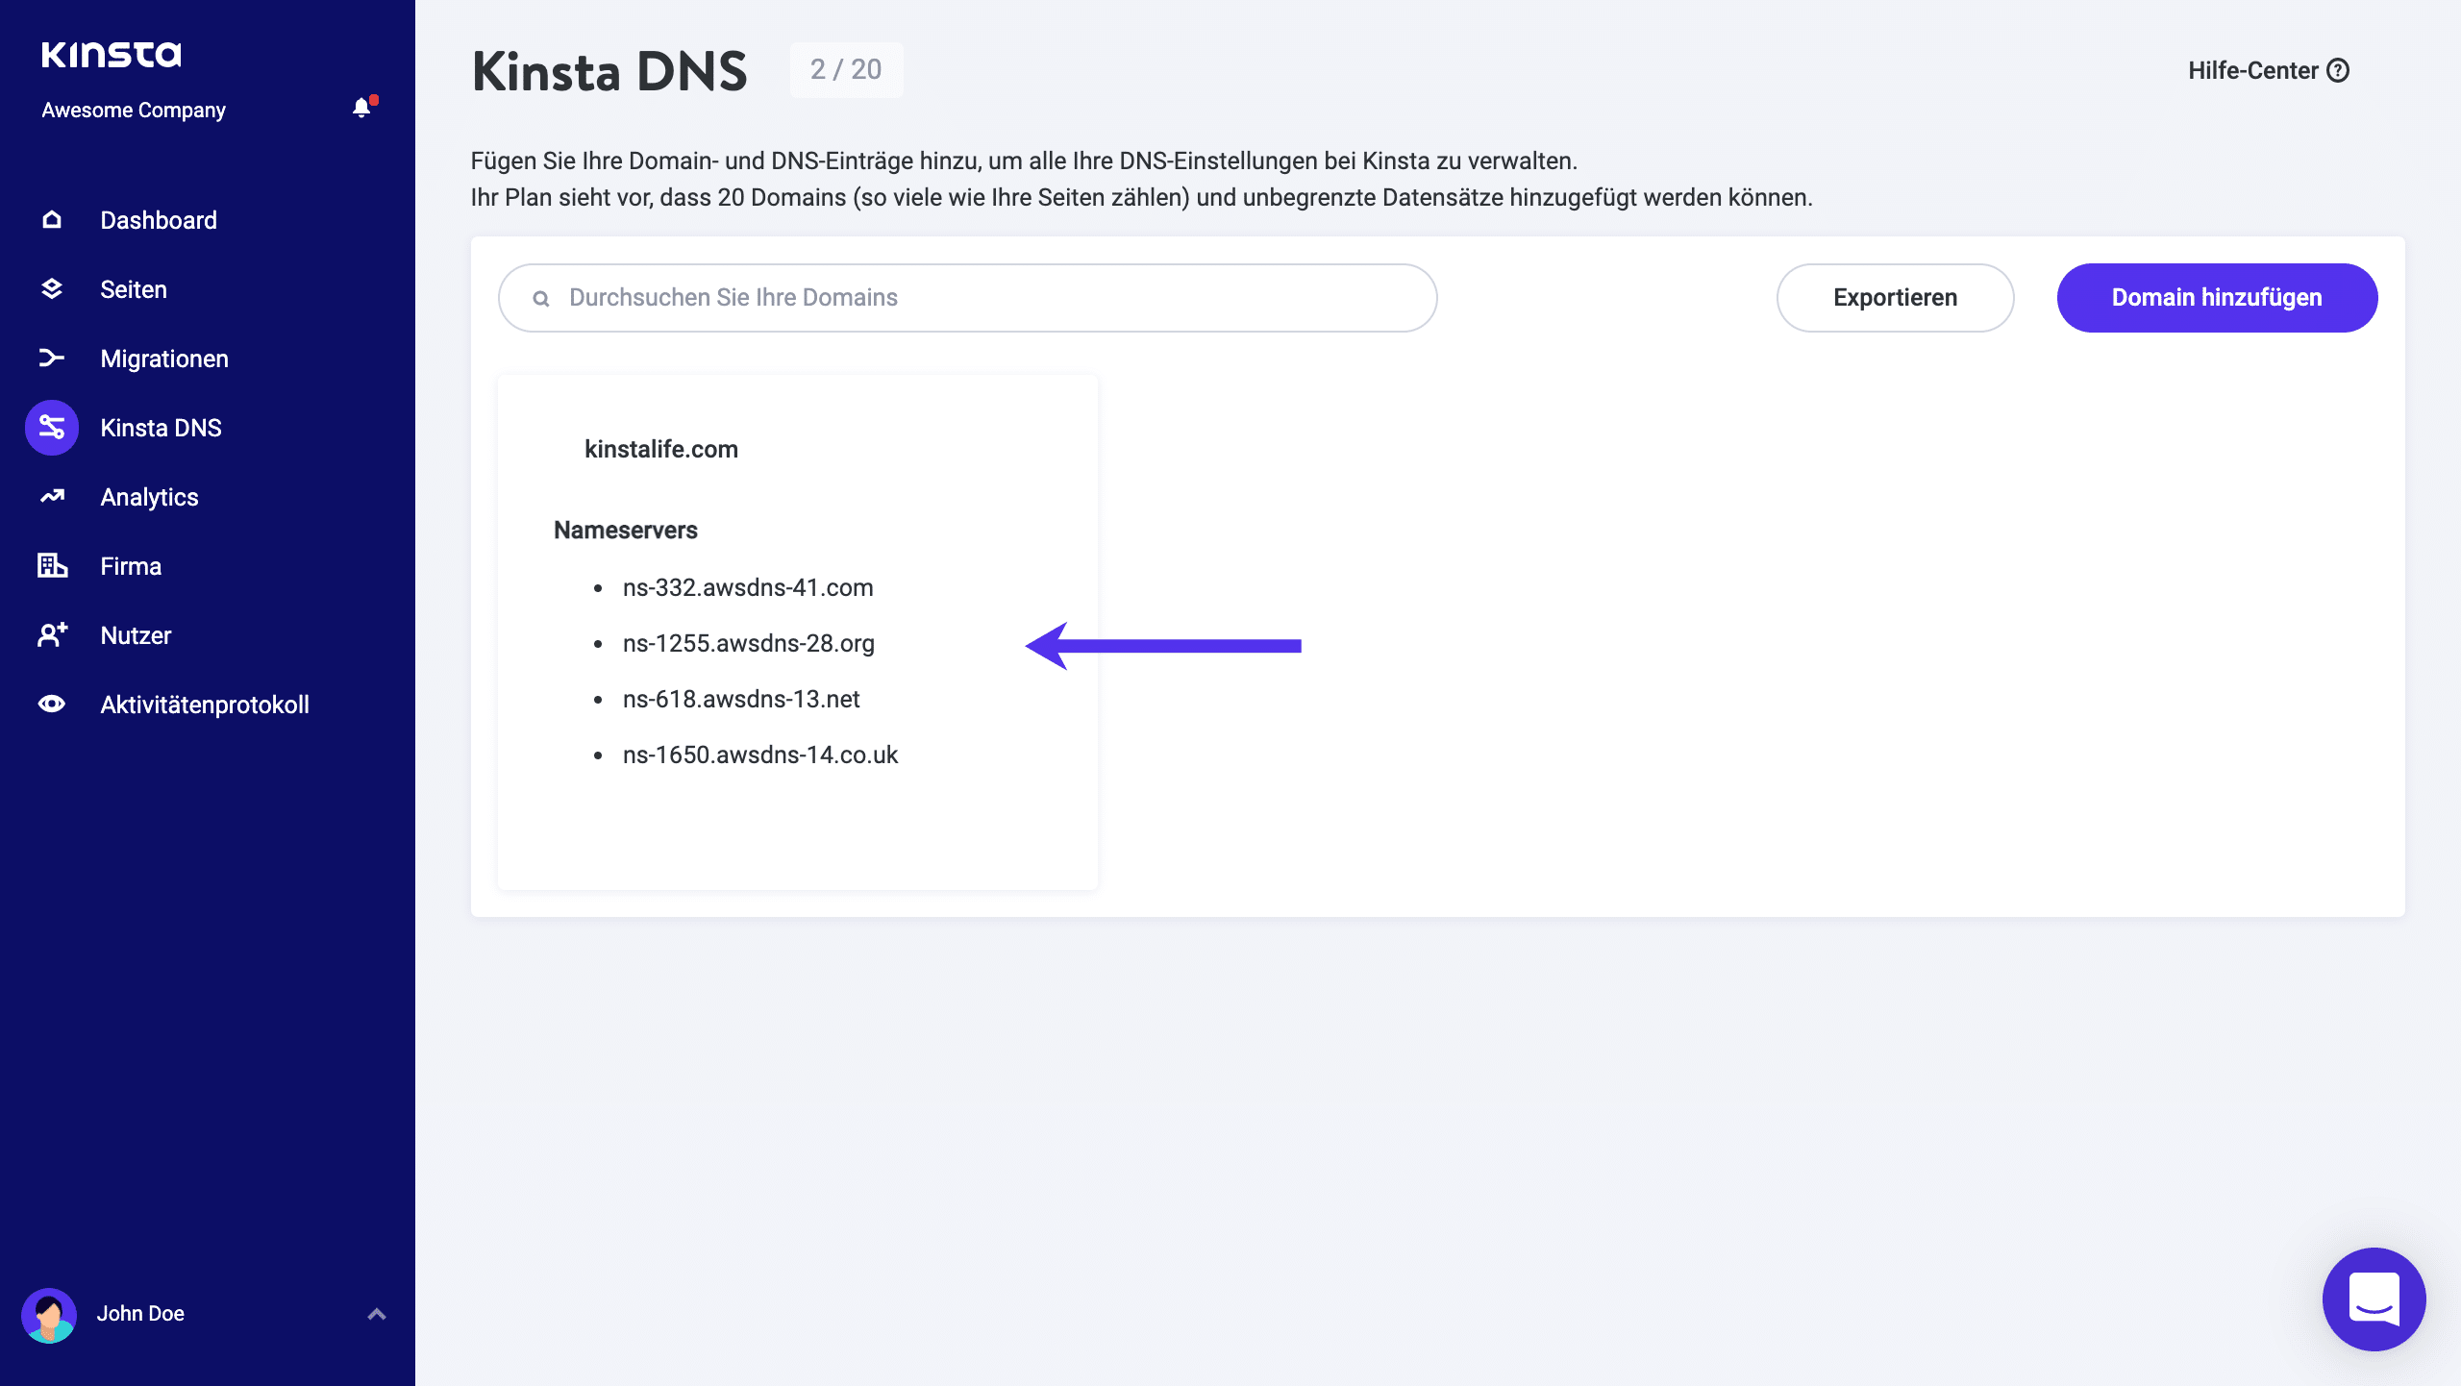Click the Domain hinzufügen button
This screenshot has height=1386, width=2461.
click(2217, 298)
